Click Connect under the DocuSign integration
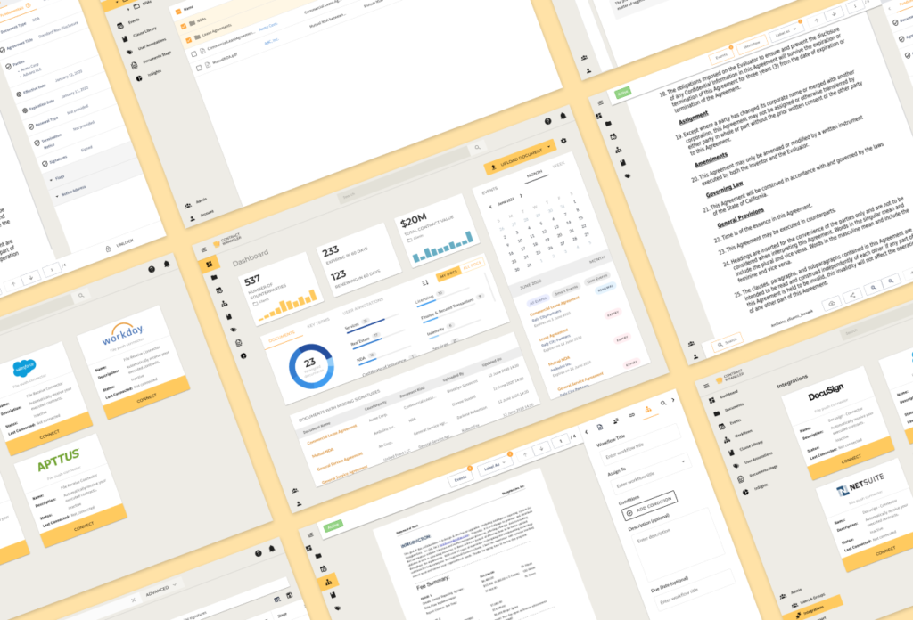The image size is (913, 620). (851, 458)
